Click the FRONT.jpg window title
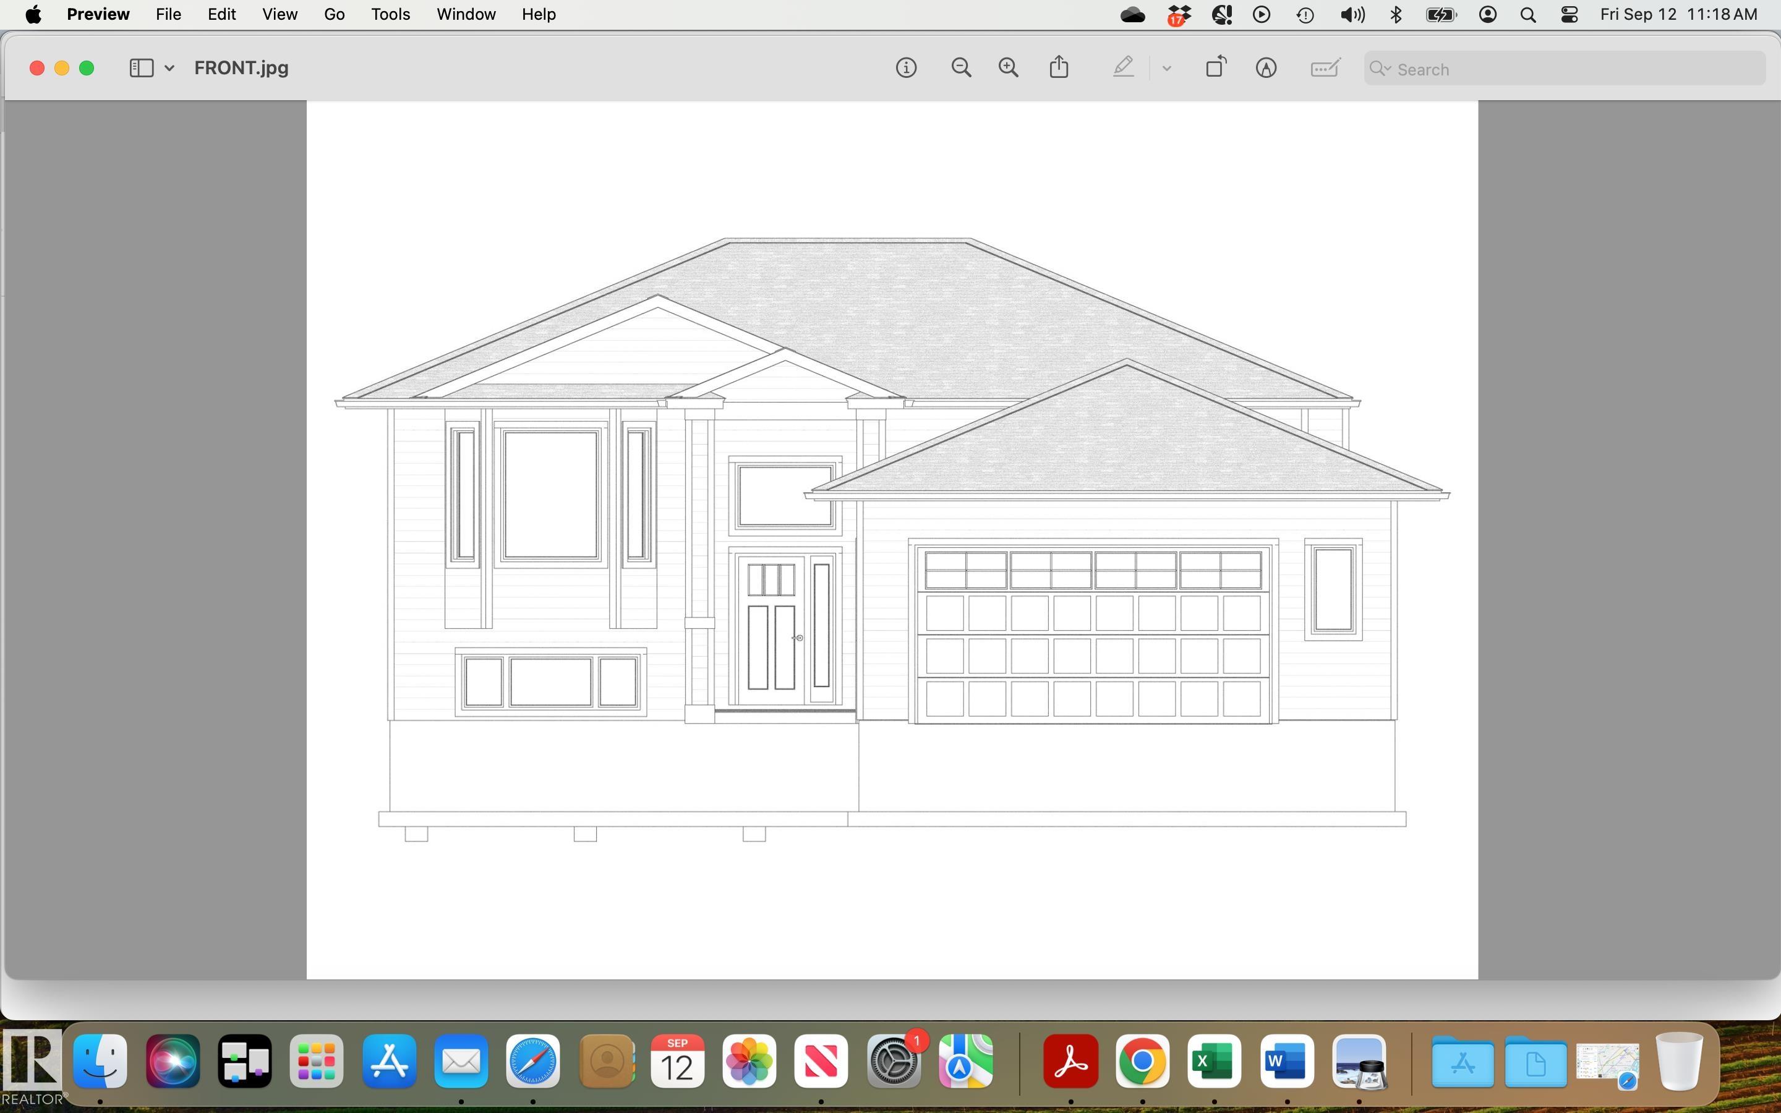Viewport: 1781px width, 1113px height. click(241, 69)
